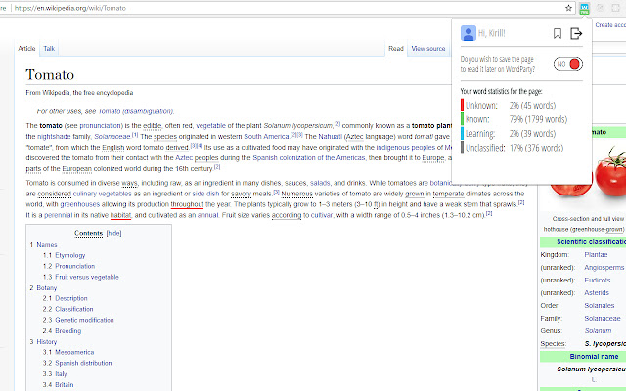Open the side dish link
Image resolution: width=626 pixels, height=391 pixels.
click(205, 194)
